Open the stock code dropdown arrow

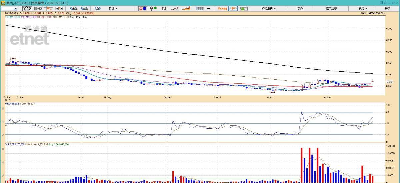[x=16, y=8]
